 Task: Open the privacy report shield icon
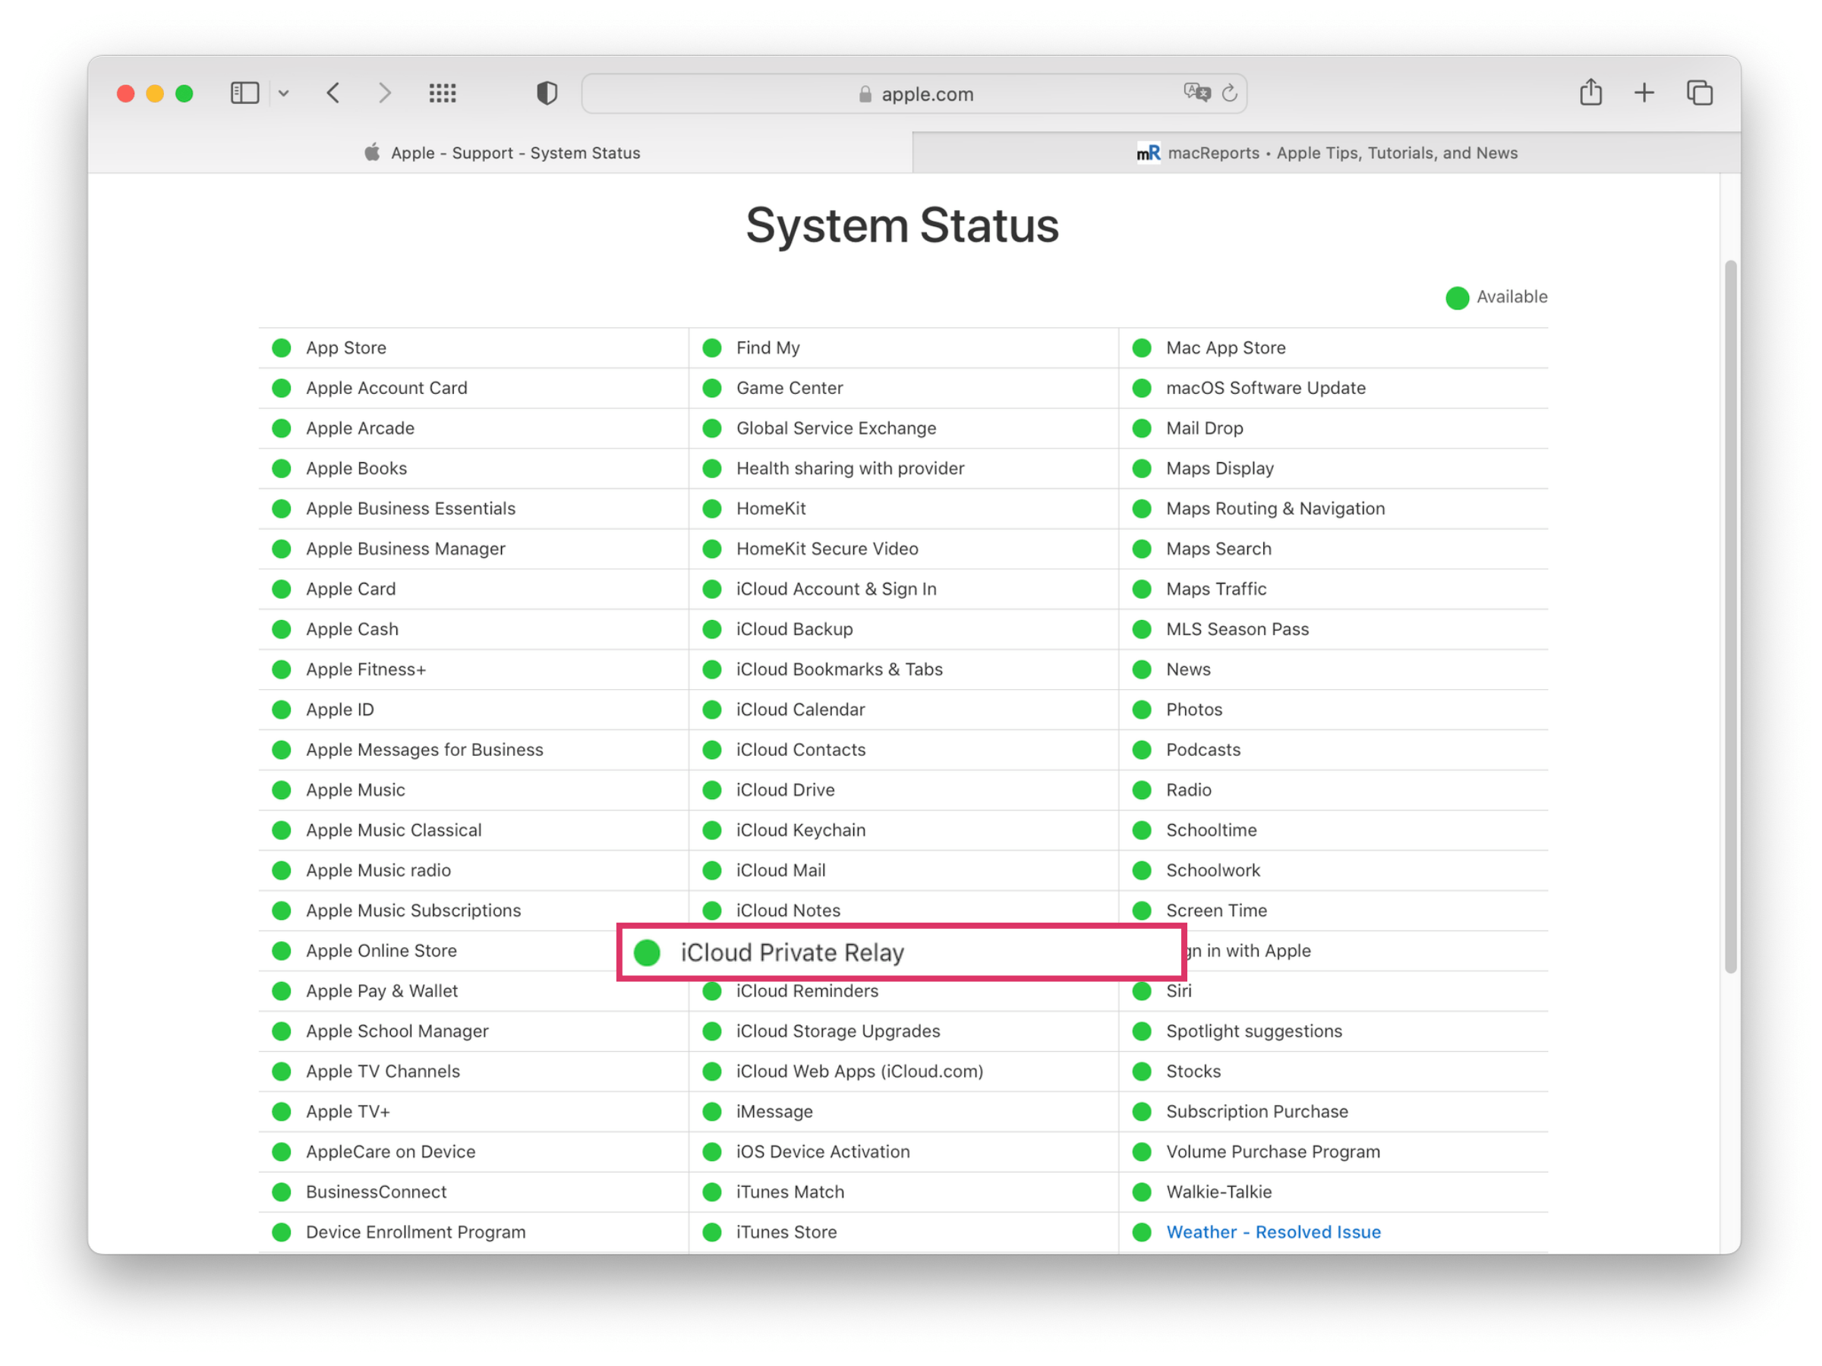coord(547,93)
